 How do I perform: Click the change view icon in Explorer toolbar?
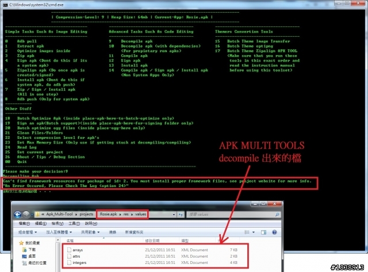point(247,232)
